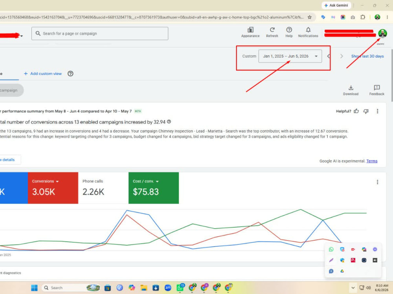
Task: Open the Notifications bell
Action: click(x=308, y=32)
